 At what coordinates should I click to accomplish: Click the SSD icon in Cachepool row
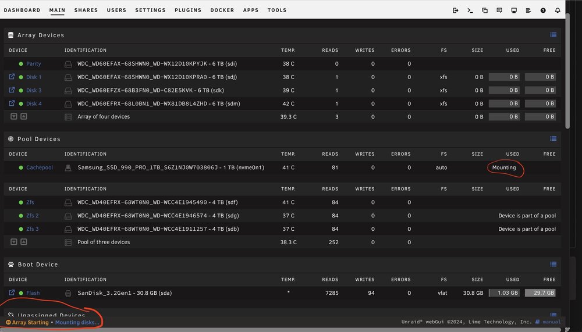[68, 167]
